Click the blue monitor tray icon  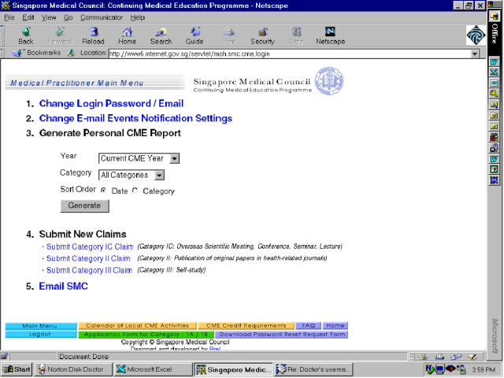440,369
